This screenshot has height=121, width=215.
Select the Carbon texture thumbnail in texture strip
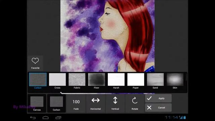click(38, 80)
